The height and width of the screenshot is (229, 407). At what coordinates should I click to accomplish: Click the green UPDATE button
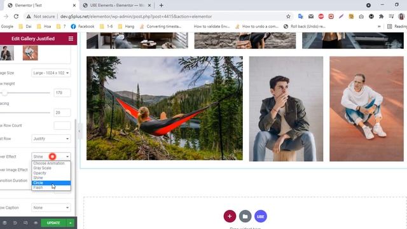(x=53, y=223)
